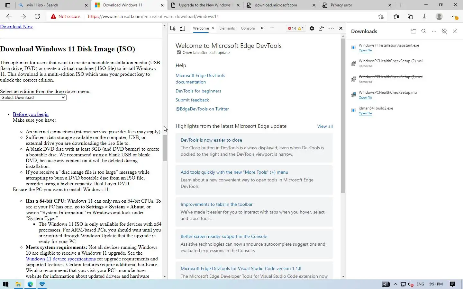463x289 pixels.
Task: Add this page to favorites
Action: coord(381,16)
